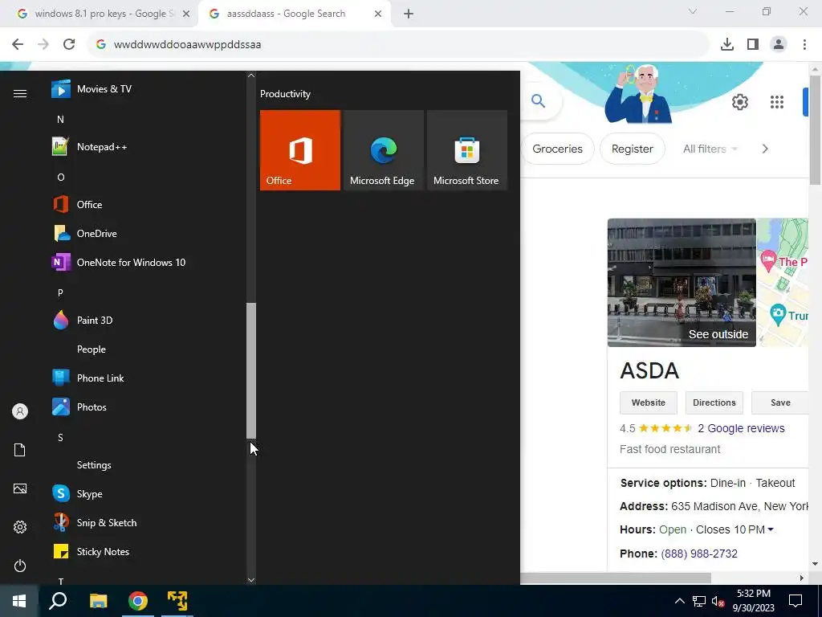This screenshot has width=822, height=617.
Task: Open Photos app
Action: [x=147, y=407]
